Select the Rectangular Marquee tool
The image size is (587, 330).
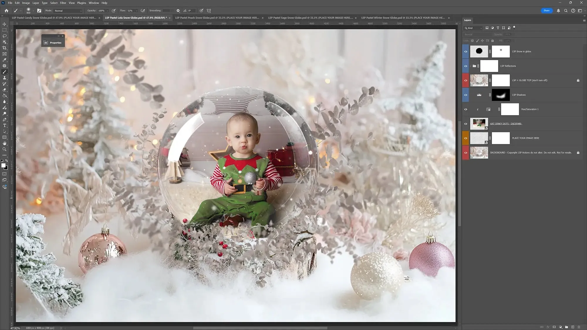[x=4, y=30]
